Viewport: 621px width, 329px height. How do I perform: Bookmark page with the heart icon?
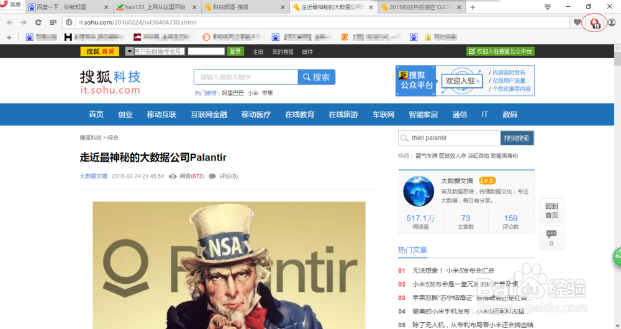click(578, 22)
